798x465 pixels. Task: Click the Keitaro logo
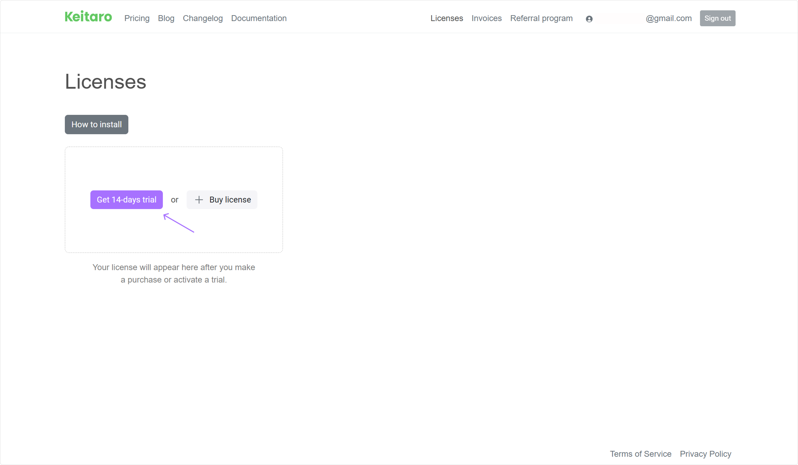pos(88,17)
